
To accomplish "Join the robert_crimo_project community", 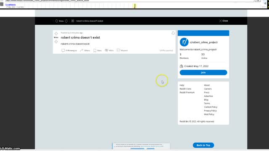I will tap(203, 73).
